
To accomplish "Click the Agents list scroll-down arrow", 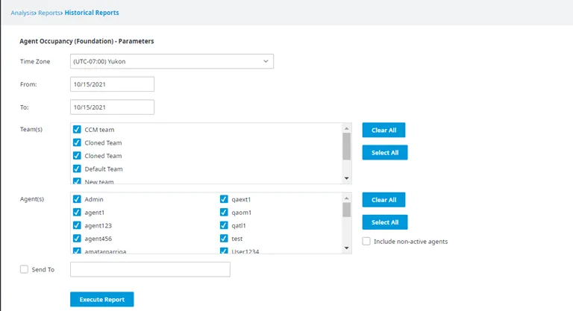I will coord(346,248).
